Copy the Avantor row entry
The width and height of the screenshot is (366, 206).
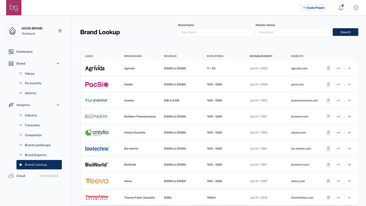[328, 101]
